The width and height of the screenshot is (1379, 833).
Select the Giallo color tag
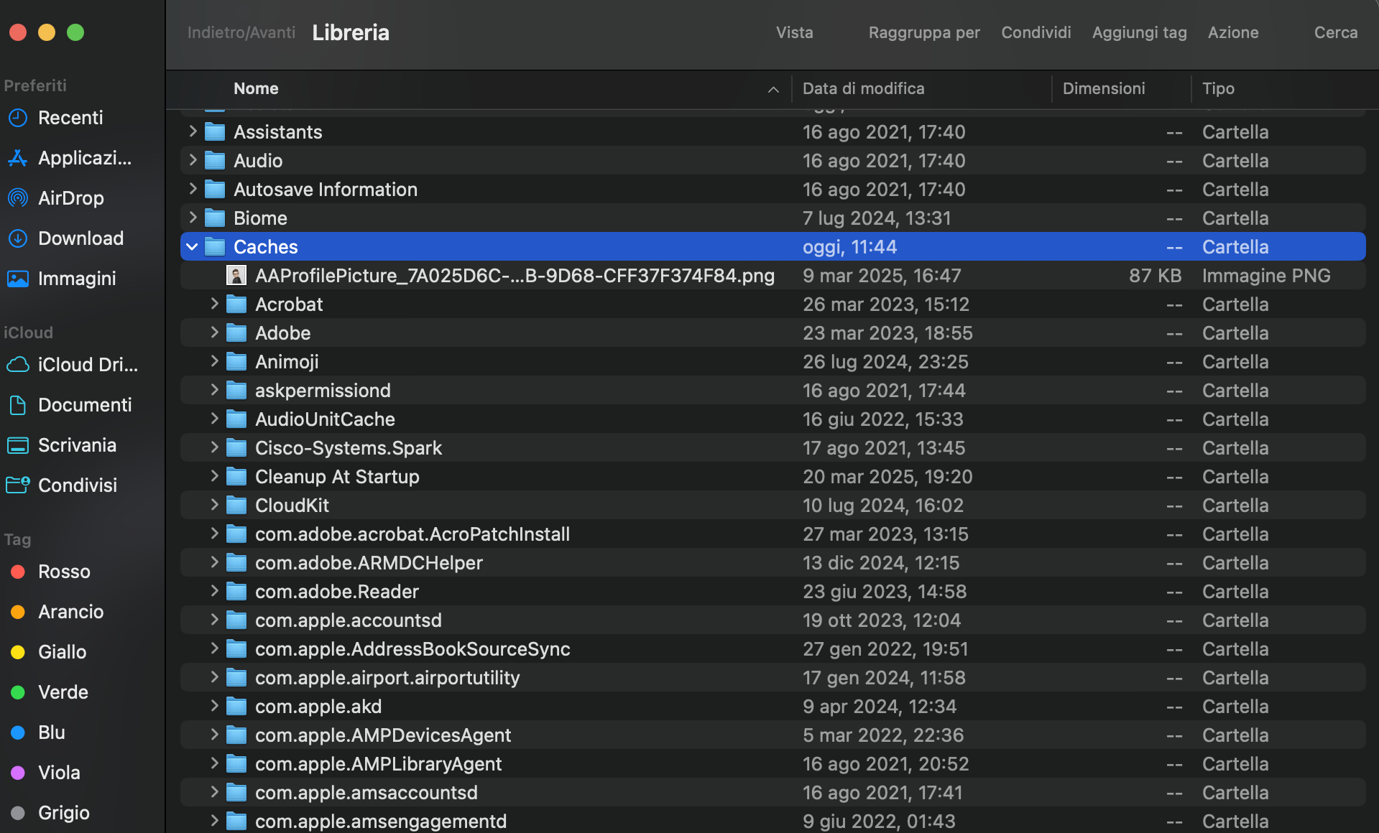click(61, 651)
